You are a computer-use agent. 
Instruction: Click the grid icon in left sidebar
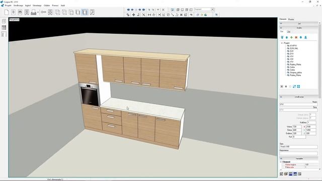click(4, 28)
